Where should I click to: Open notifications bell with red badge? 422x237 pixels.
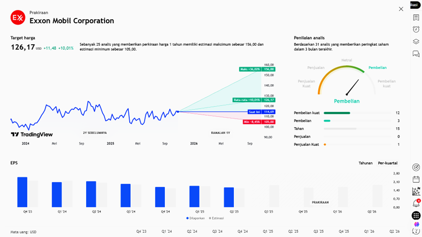click(416, 203)
